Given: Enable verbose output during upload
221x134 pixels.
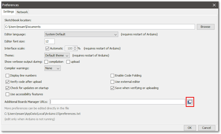Looking at the screenshot, I should pos(68,62).
